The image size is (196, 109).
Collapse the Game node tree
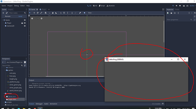[3, 20]
